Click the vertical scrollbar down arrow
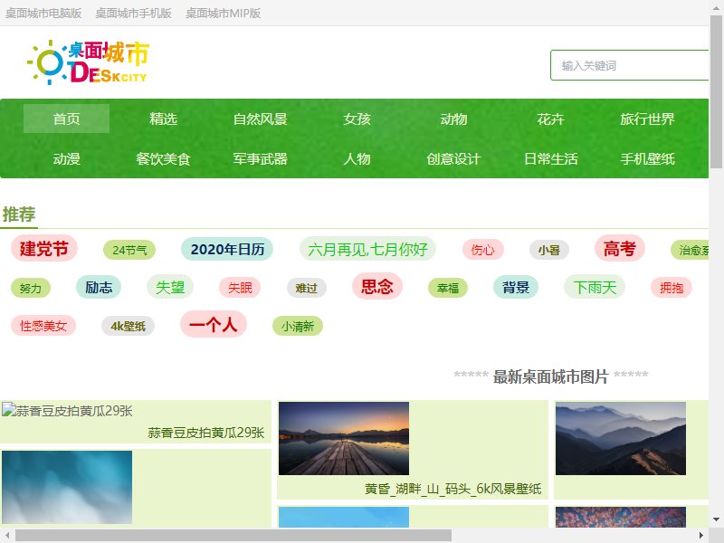The height and width of the screenshot is (543, 724). (716, 519)
